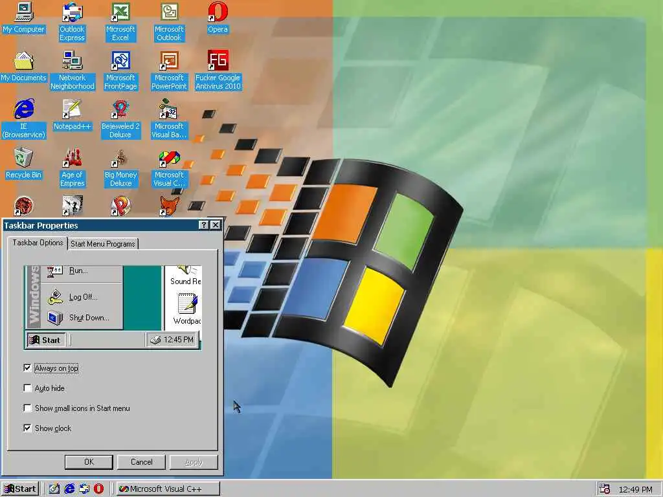Click OK in Taskbar Properties
Screen dimensions: 663x497
89,462
